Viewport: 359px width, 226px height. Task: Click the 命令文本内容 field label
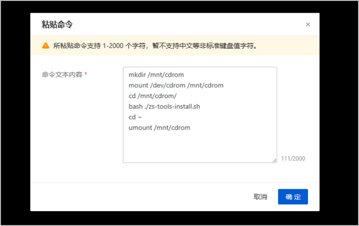62,75
